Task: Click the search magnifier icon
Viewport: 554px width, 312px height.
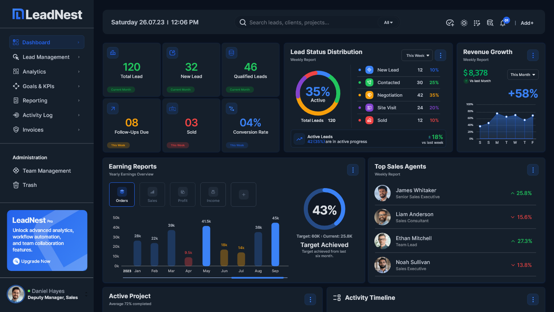Action: (x=243, y=22)
